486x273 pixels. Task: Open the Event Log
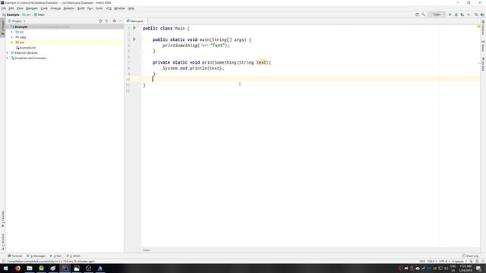tap(471, 256)
